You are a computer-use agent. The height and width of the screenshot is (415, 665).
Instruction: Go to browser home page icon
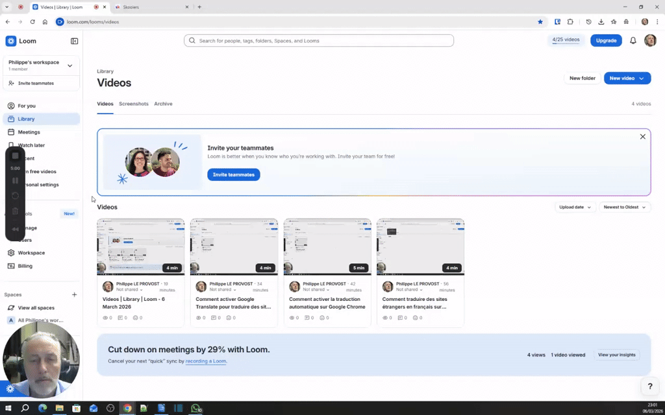coord(45,21)
